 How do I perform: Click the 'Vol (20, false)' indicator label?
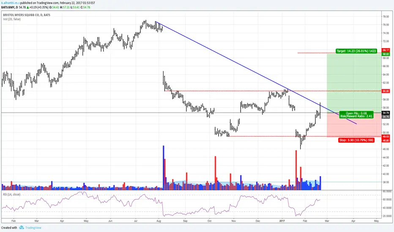(x=12, y=19)
